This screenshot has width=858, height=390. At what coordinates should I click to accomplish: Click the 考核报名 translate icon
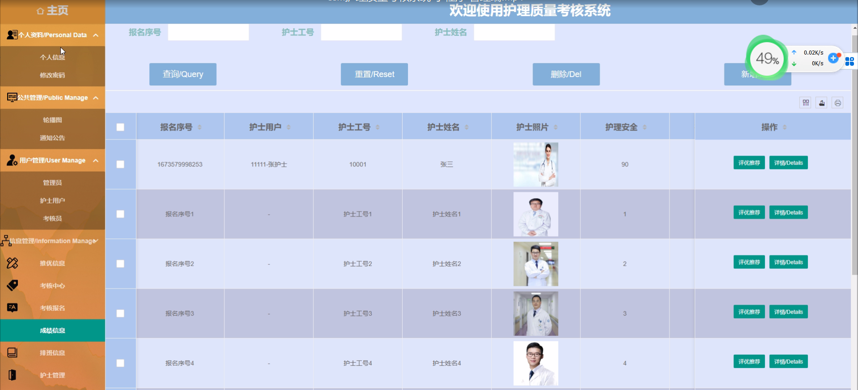(x=12, y=308)
